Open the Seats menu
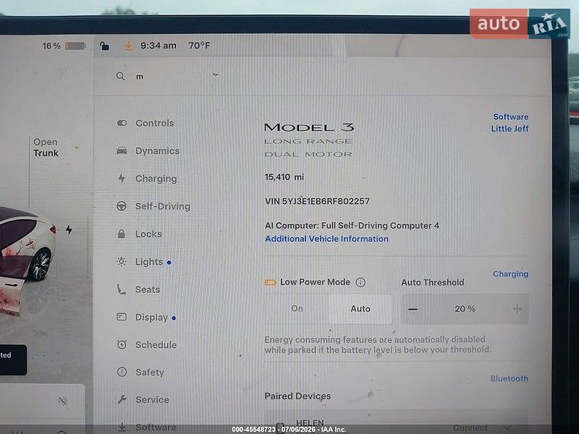This screenshot has width=579, height=434. [x=148, y=289]
